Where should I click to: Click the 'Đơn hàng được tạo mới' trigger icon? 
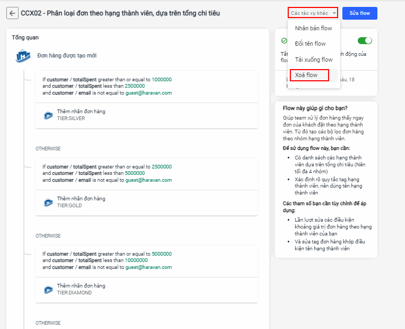[23, 56]
